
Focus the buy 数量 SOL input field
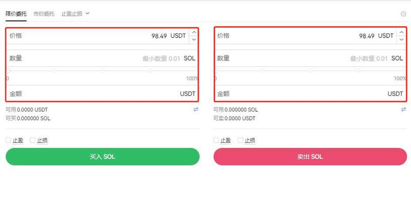[102, 58]
